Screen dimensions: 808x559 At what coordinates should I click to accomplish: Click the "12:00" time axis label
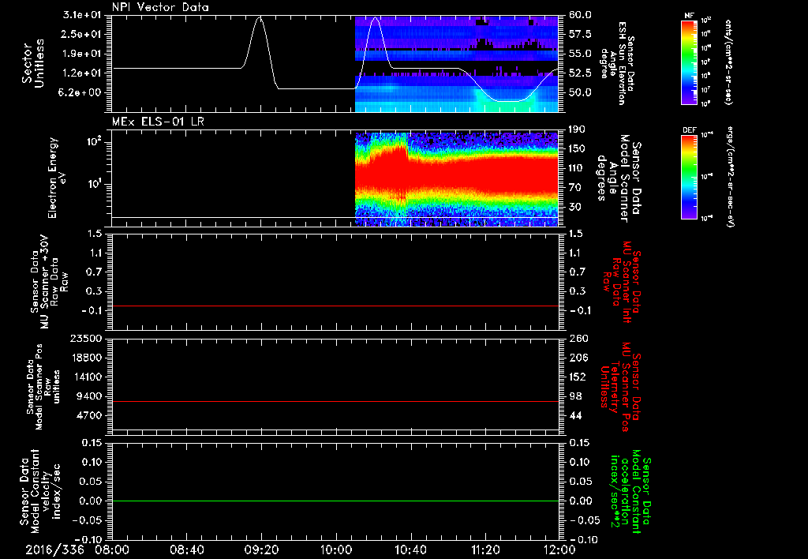pyautogui.click(x=559, y=550)
